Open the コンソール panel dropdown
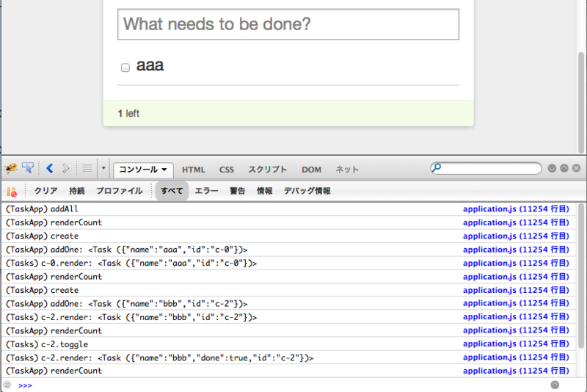Viewport: 587px width, 392px height. pos(143,170)
